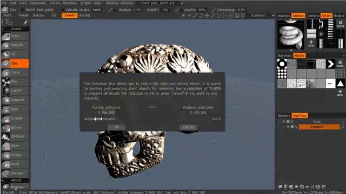Select the Carve tool

coord(15,72)
